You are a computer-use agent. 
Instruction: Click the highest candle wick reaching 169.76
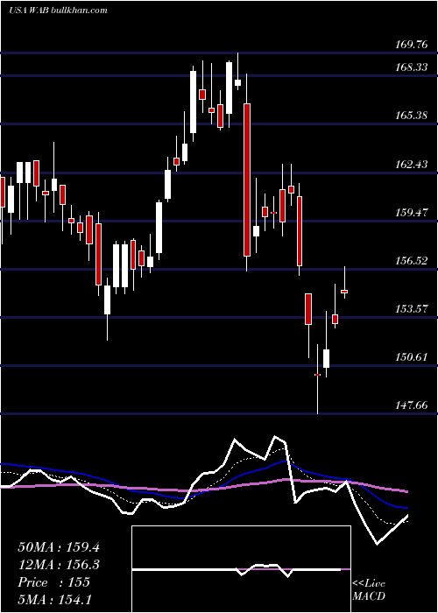pyautogui.click(x=237, y=82)
